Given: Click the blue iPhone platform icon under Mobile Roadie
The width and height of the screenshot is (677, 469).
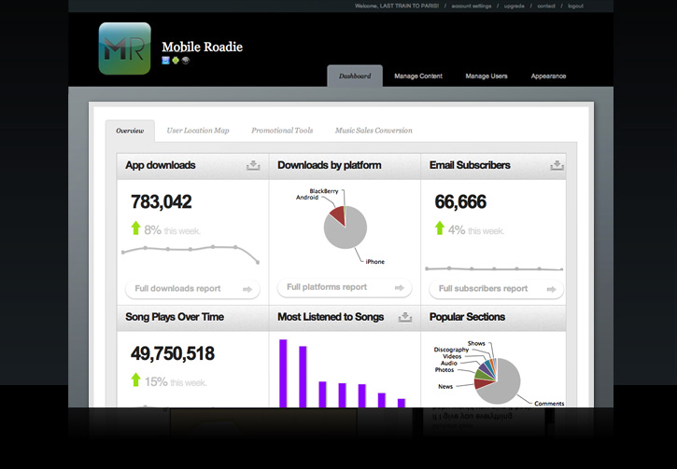Looking at the screenshot, I should click(165, 61).
